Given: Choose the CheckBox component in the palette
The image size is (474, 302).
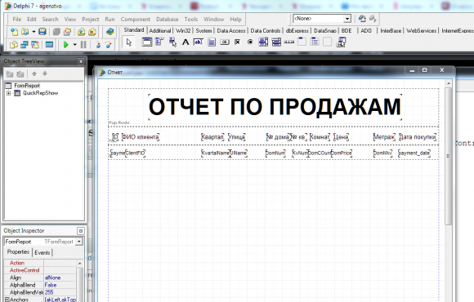Looking at the screenshot, I should [237, 42].
